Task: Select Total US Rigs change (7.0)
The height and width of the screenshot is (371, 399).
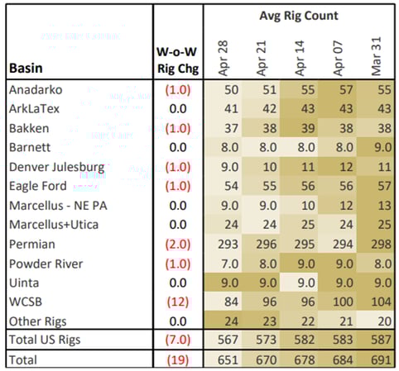Action: pyautogui.click(x=178, y=340)
